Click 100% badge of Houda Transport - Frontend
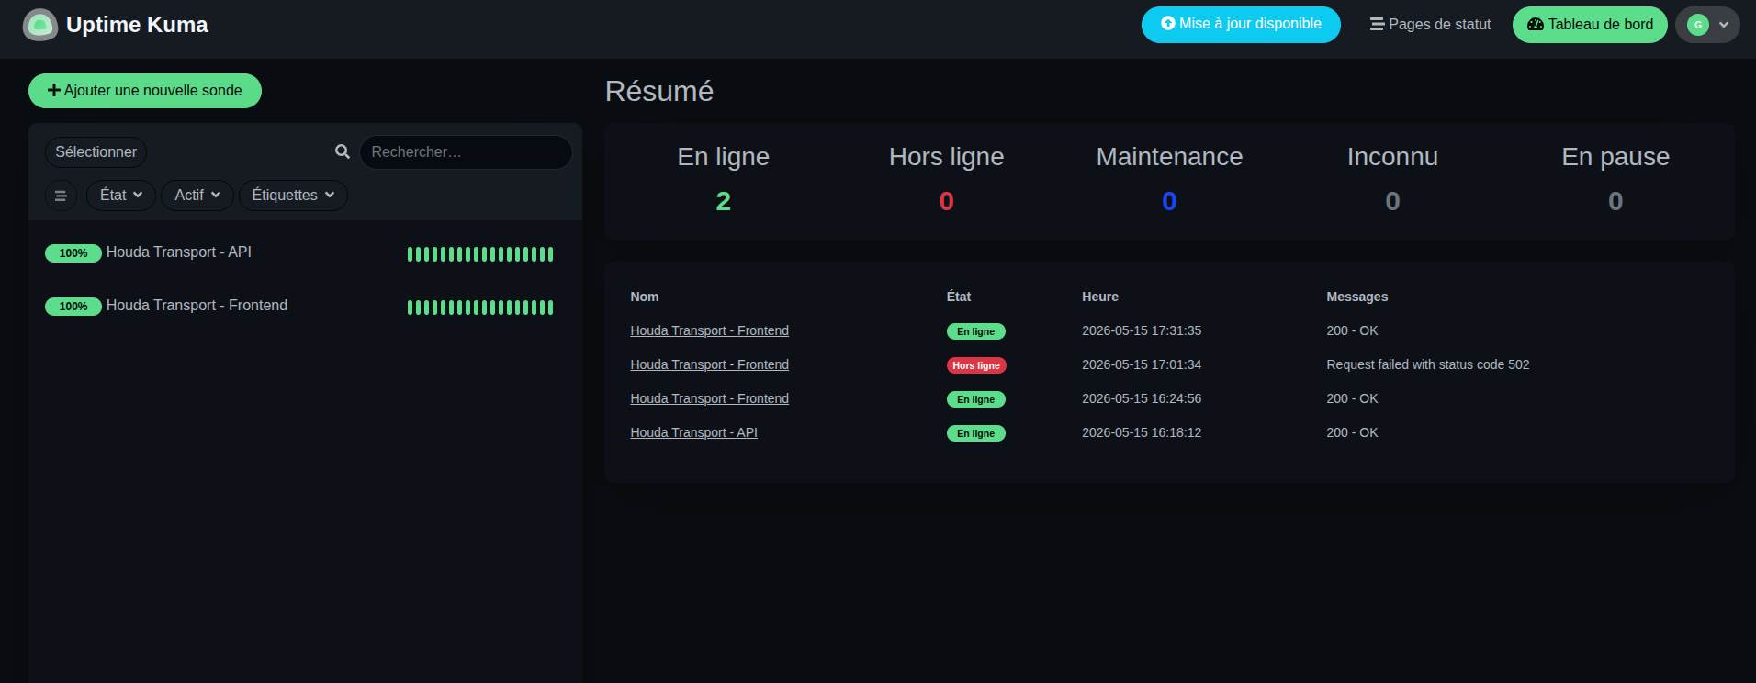This screenshot has width=1756, height=683. pyautogui.click(x=73, y=307)
